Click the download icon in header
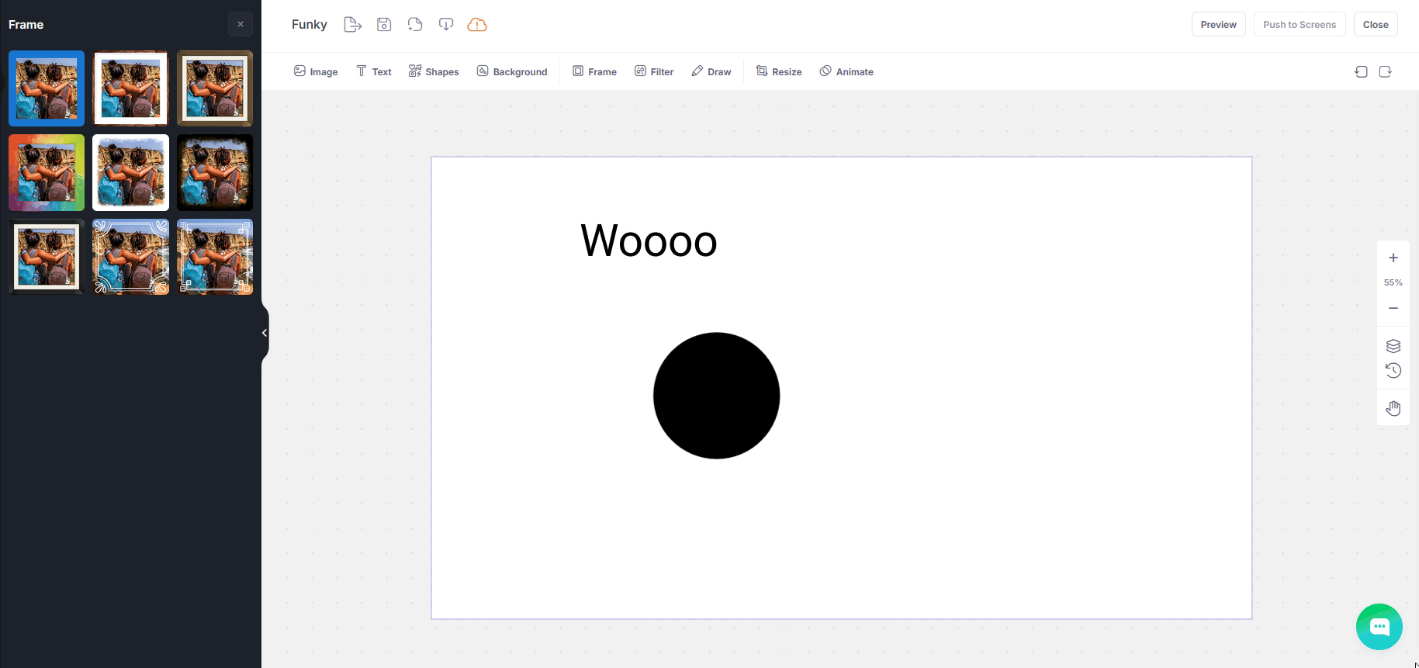This screenshot has width=1419, height=668. click(x=446, y=25)
